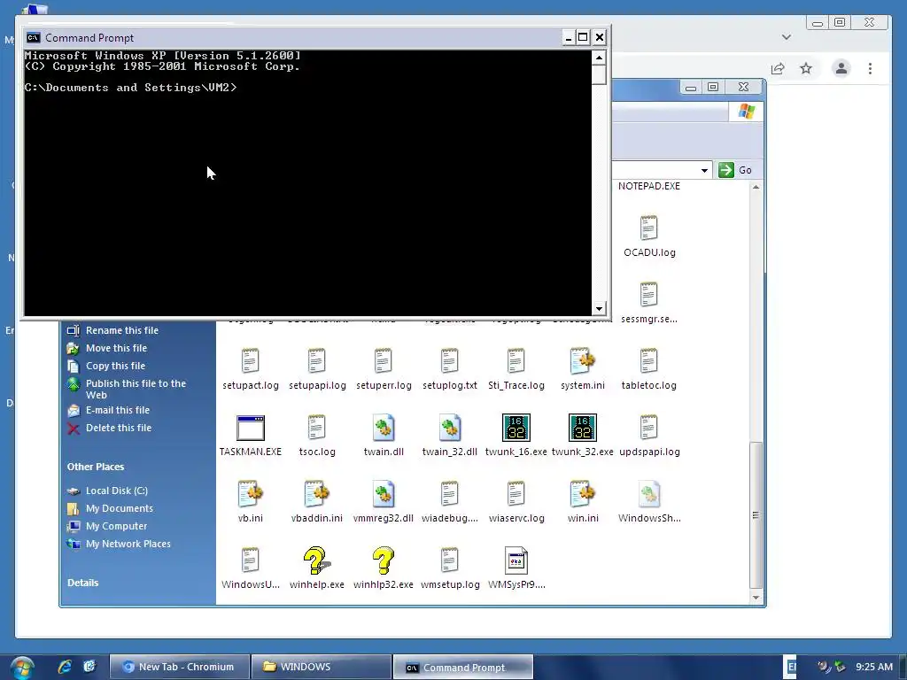Click the Chromium share page icon

778,69
